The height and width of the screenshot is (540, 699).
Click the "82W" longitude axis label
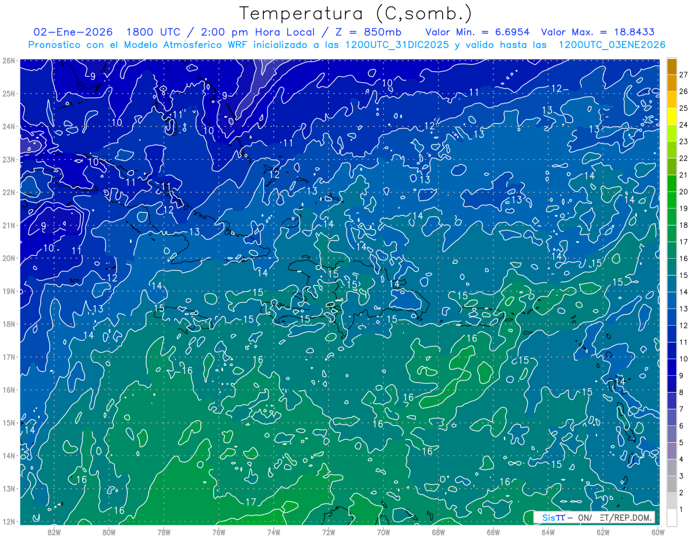(x=54, y=531)
